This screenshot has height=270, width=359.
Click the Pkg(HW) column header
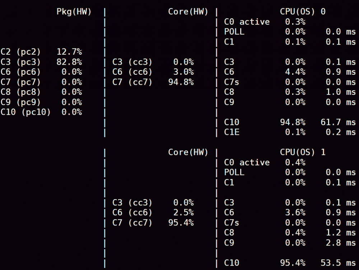[74, 12]
